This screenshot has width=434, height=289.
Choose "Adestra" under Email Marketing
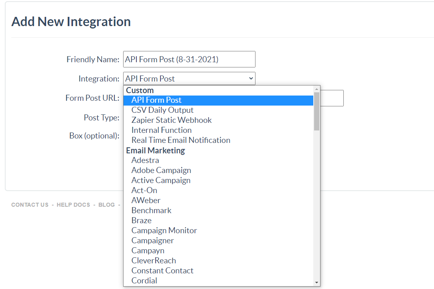(145, 160)
